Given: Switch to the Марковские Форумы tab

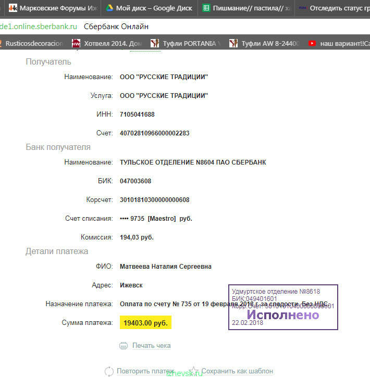Looking at the screenshot, I should [53, 8].
